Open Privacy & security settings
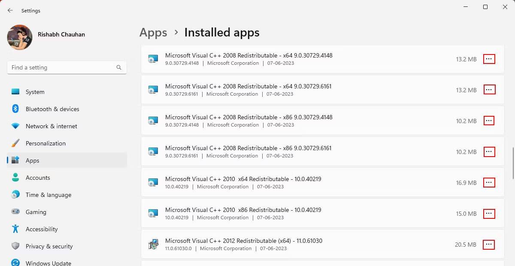 coord(15,246)
